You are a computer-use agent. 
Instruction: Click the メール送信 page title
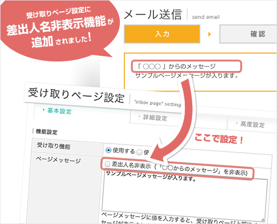coord(153,14)
